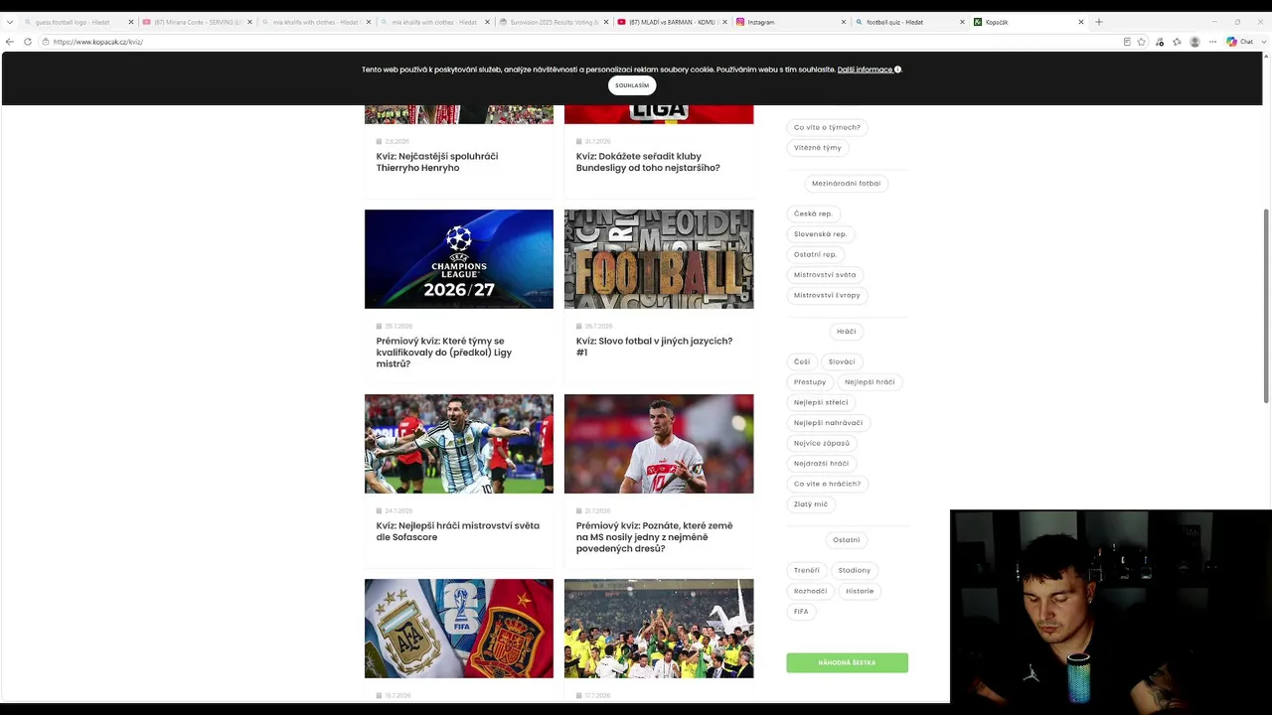Open the Messi celebration quiz thumbnail
1272x715 pixels.
point(459,444)
